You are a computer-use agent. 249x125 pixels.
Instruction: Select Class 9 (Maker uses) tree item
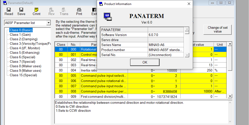(x=25, y=70)
